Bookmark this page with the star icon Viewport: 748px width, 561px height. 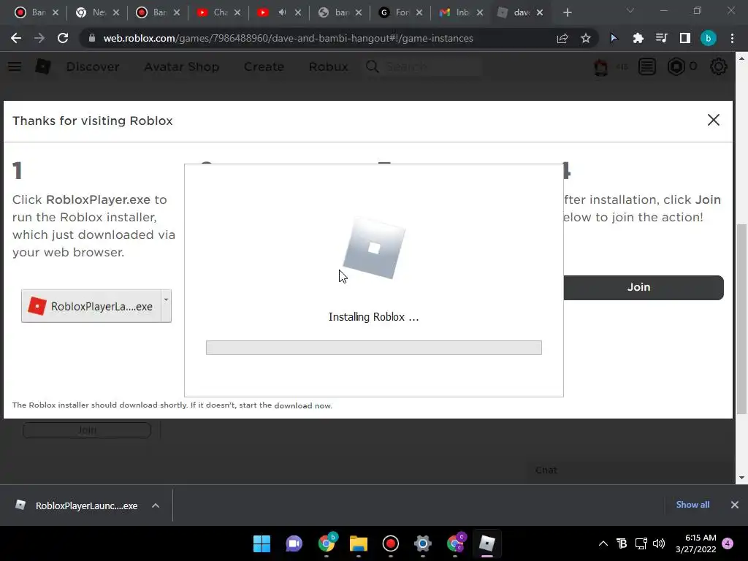pos(586,38)
